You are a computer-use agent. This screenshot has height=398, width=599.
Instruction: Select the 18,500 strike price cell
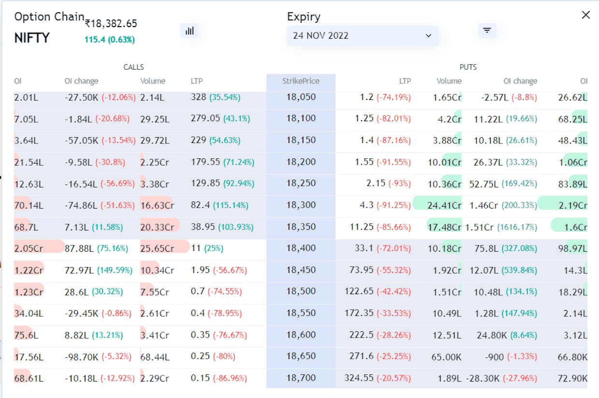click(x=301, y=292)
